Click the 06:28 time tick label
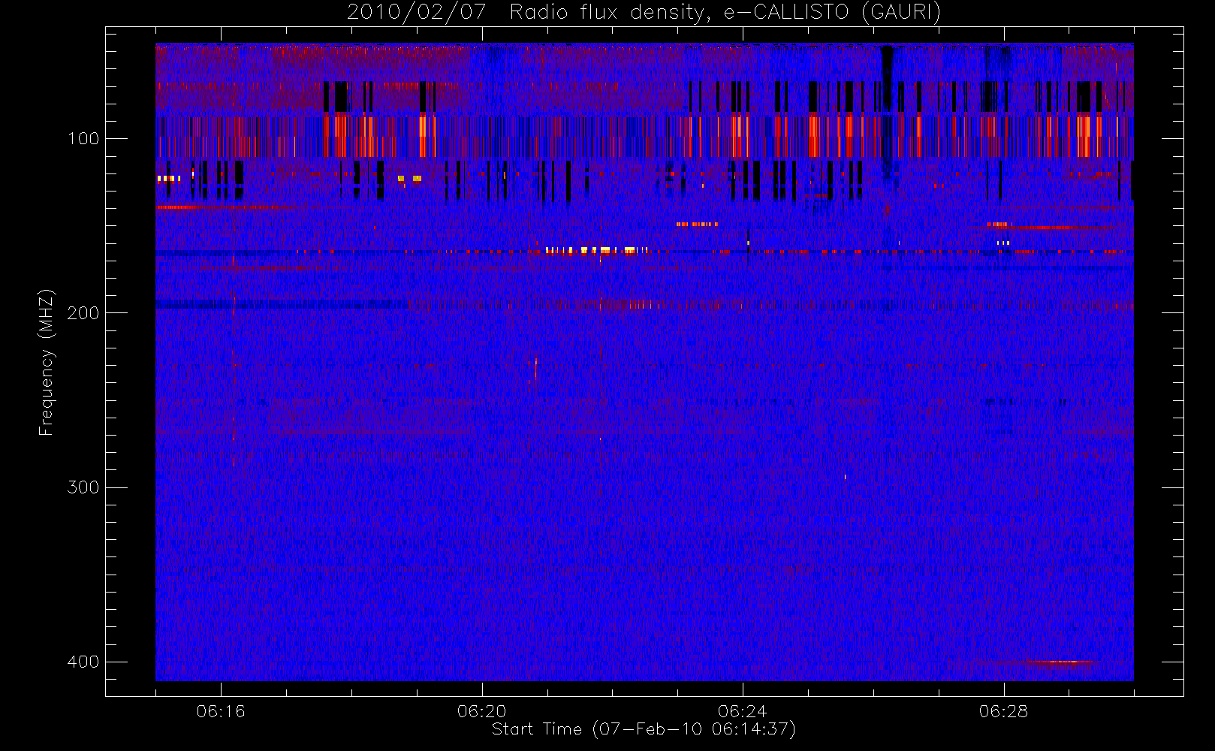1215x751 pixels. pyautogui.click(x=1003, y=711)
